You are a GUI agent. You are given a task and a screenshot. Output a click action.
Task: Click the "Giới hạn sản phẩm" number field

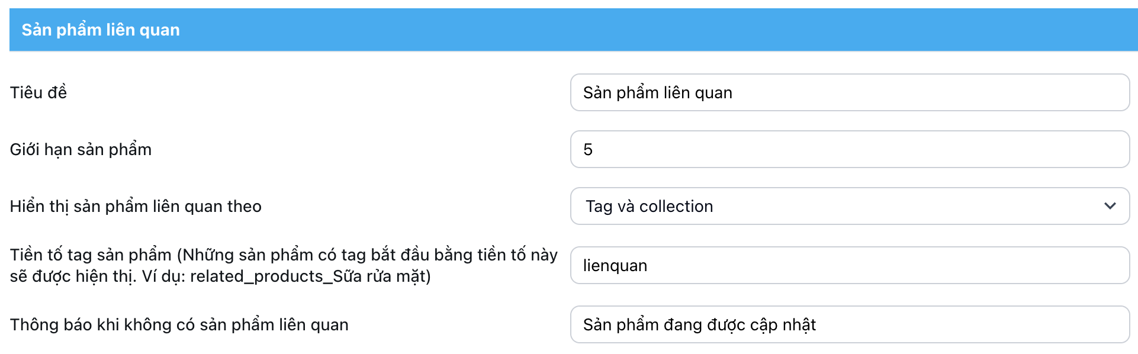tap(849, 149)
